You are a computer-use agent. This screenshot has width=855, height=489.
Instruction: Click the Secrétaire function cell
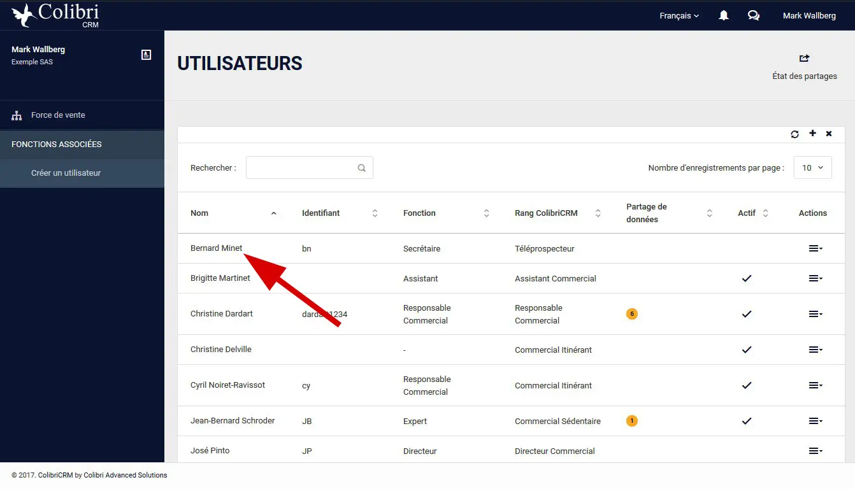point(422,249)
